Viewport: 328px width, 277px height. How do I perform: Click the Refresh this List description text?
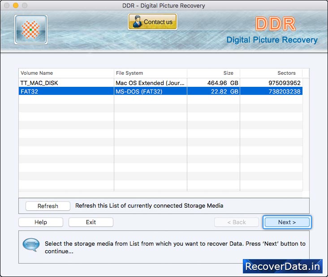149,205
